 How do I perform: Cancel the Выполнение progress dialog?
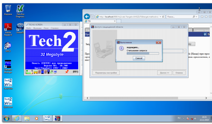click(139, 58)
